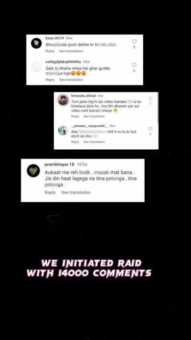Image resolution: width=191 pixels, height=340 pixels.
Task: Like the comment by beas.t4219
Action: (x=134, y=41)
